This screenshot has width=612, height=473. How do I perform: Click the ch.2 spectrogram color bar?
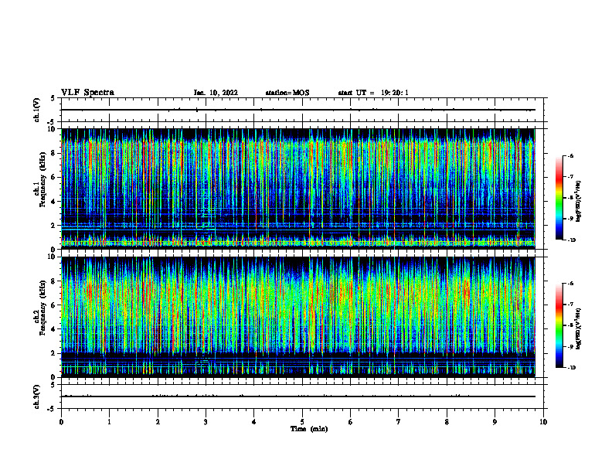pyautogui.click(x=559, y=325)
